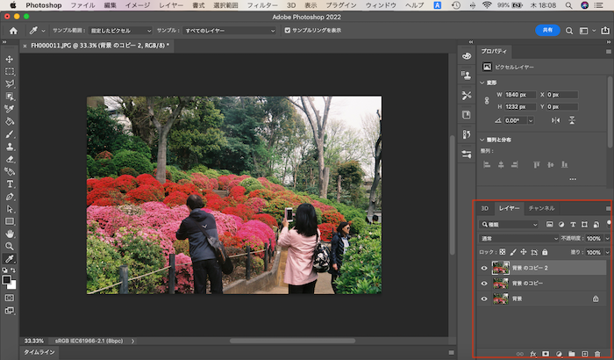Open workspace switcher icon
Viewport: 614px width, 360px height.
[x=584, y=31]
